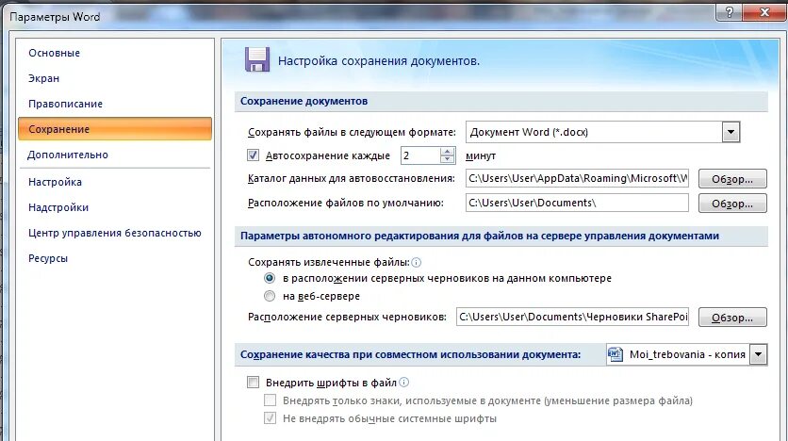788x441 pixels.
Task: Click the Каталог данных для автовосстановления path field
Action: 577,178
